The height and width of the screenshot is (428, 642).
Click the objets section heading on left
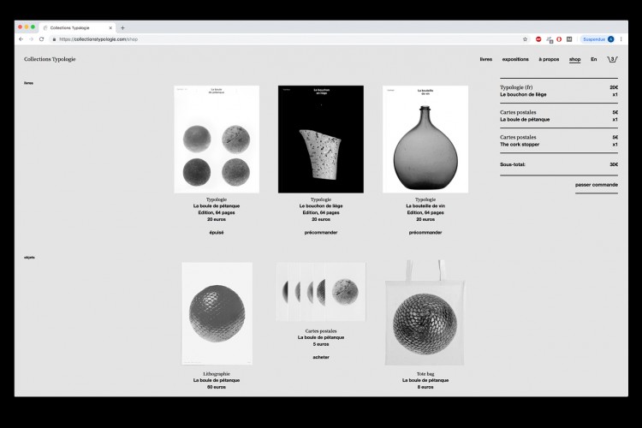29,258
